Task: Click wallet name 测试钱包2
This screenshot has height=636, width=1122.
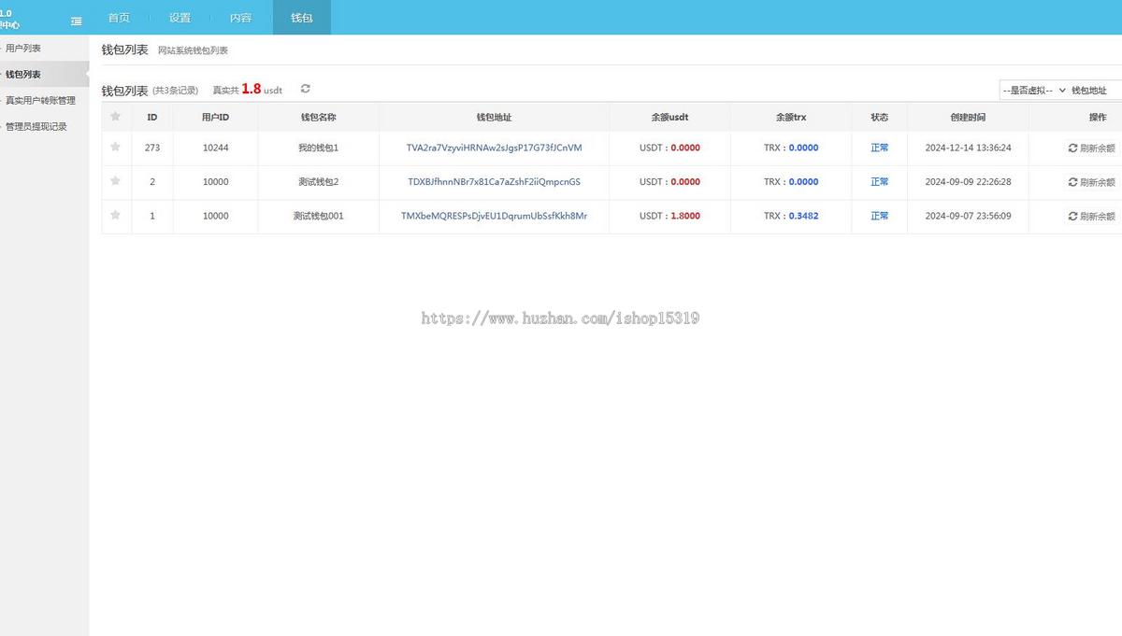Action: click(318, 182)
